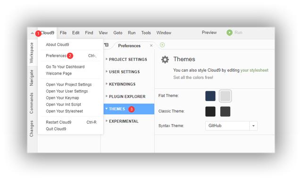The image size is (302, 180).
Task: Open the Workspace side panel tab
Action: [x=32, y=53]
